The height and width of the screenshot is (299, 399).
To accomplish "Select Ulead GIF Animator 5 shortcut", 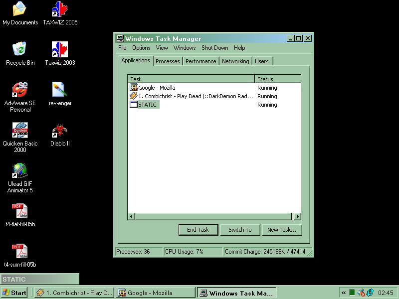I will point(20,178).
